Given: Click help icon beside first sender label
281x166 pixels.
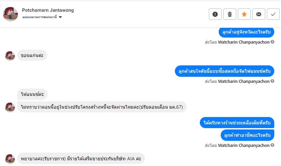Looking at the screenshot, I should tap(272, 42).
